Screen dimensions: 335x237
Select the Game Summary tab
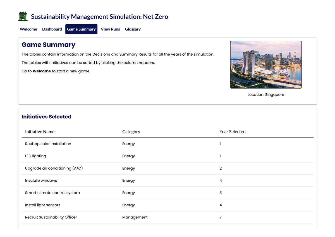pos(81,29)
